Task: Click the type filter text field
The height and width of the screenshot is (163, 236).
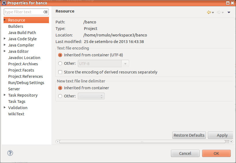Action: click(24, 12)
